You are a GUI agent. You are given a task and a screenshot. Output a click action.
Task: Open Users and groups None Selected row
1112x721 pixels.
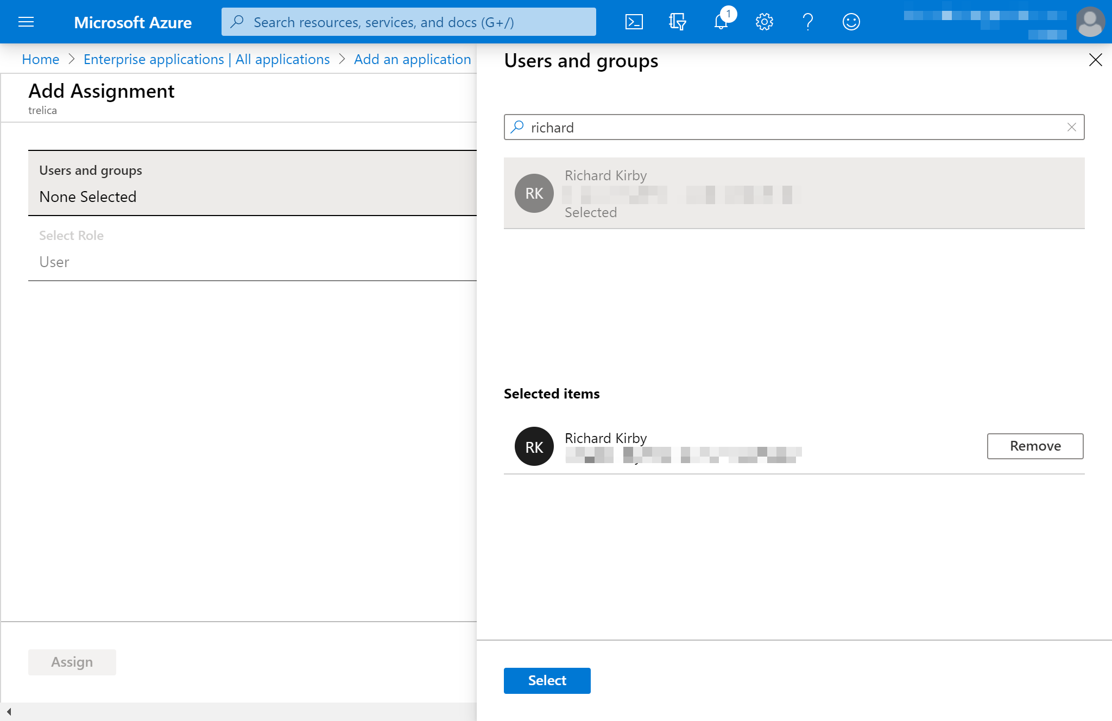pos(252,183)
